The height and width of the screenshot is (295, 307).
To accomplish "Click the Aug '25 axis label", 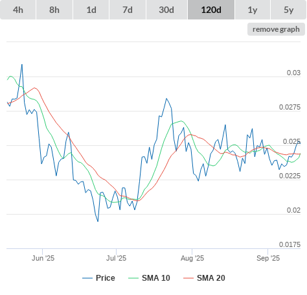I will (192, 258).
